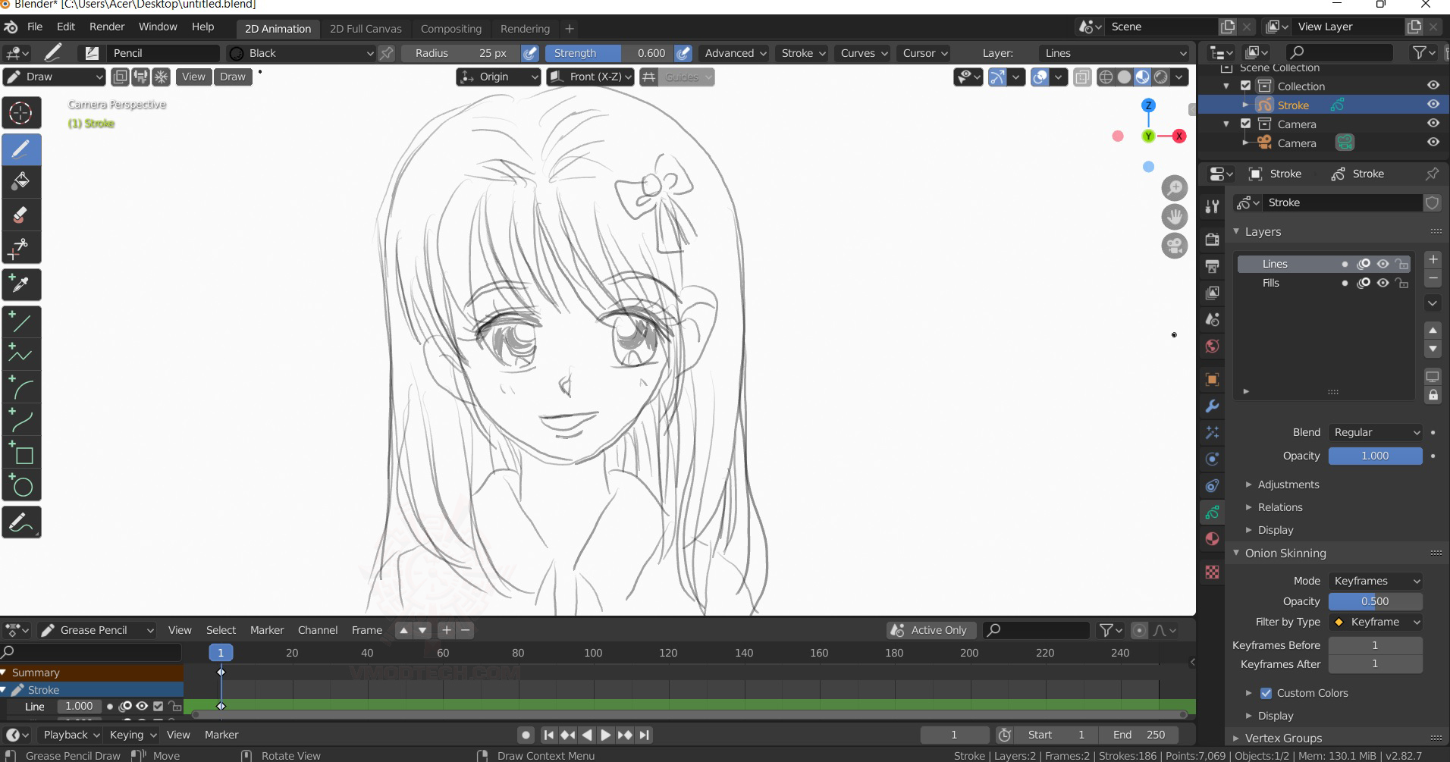The width and height of the screenshot is (1450, 762).
Task: Toggle radius pressure sensitivity
Action: click(530, 53)
